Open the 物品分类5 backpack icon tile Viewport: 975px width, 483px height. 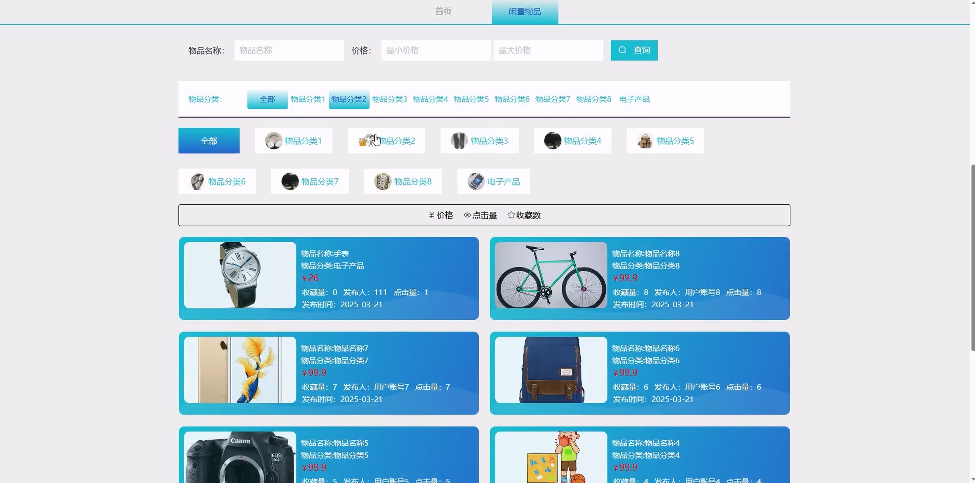pos(665,141)
